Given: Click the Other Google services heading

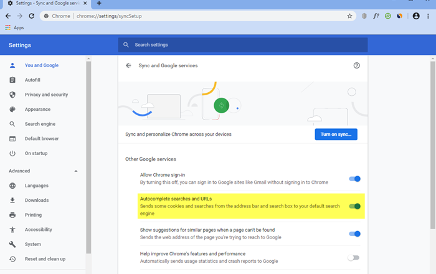Looking at the screenshot, I should [151, 159].
